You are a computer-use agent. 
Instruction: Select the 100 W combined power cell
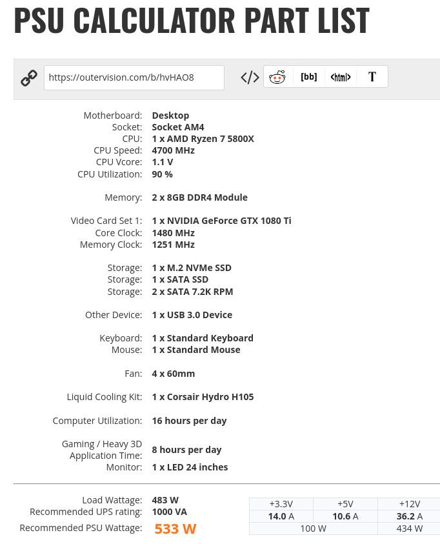coord(313,529)
